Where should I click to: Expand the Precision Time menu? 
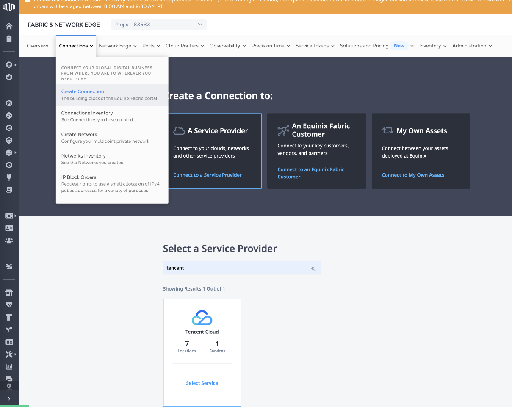tap(271, 46)
